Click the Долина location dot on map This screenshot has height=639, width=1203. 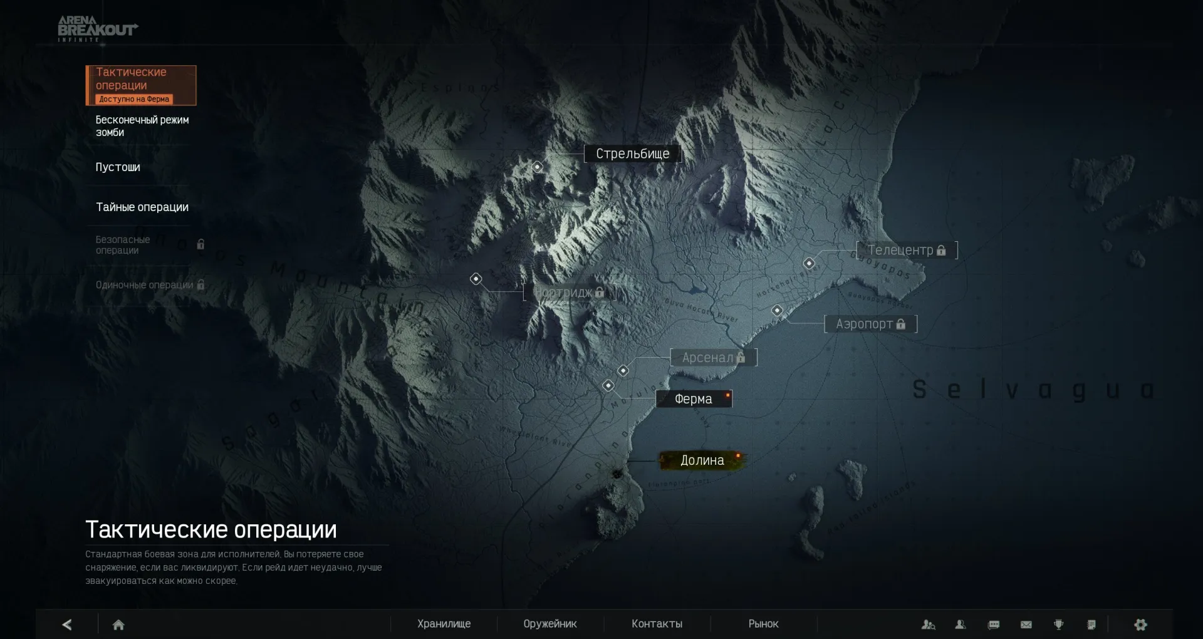coord(618,474)
